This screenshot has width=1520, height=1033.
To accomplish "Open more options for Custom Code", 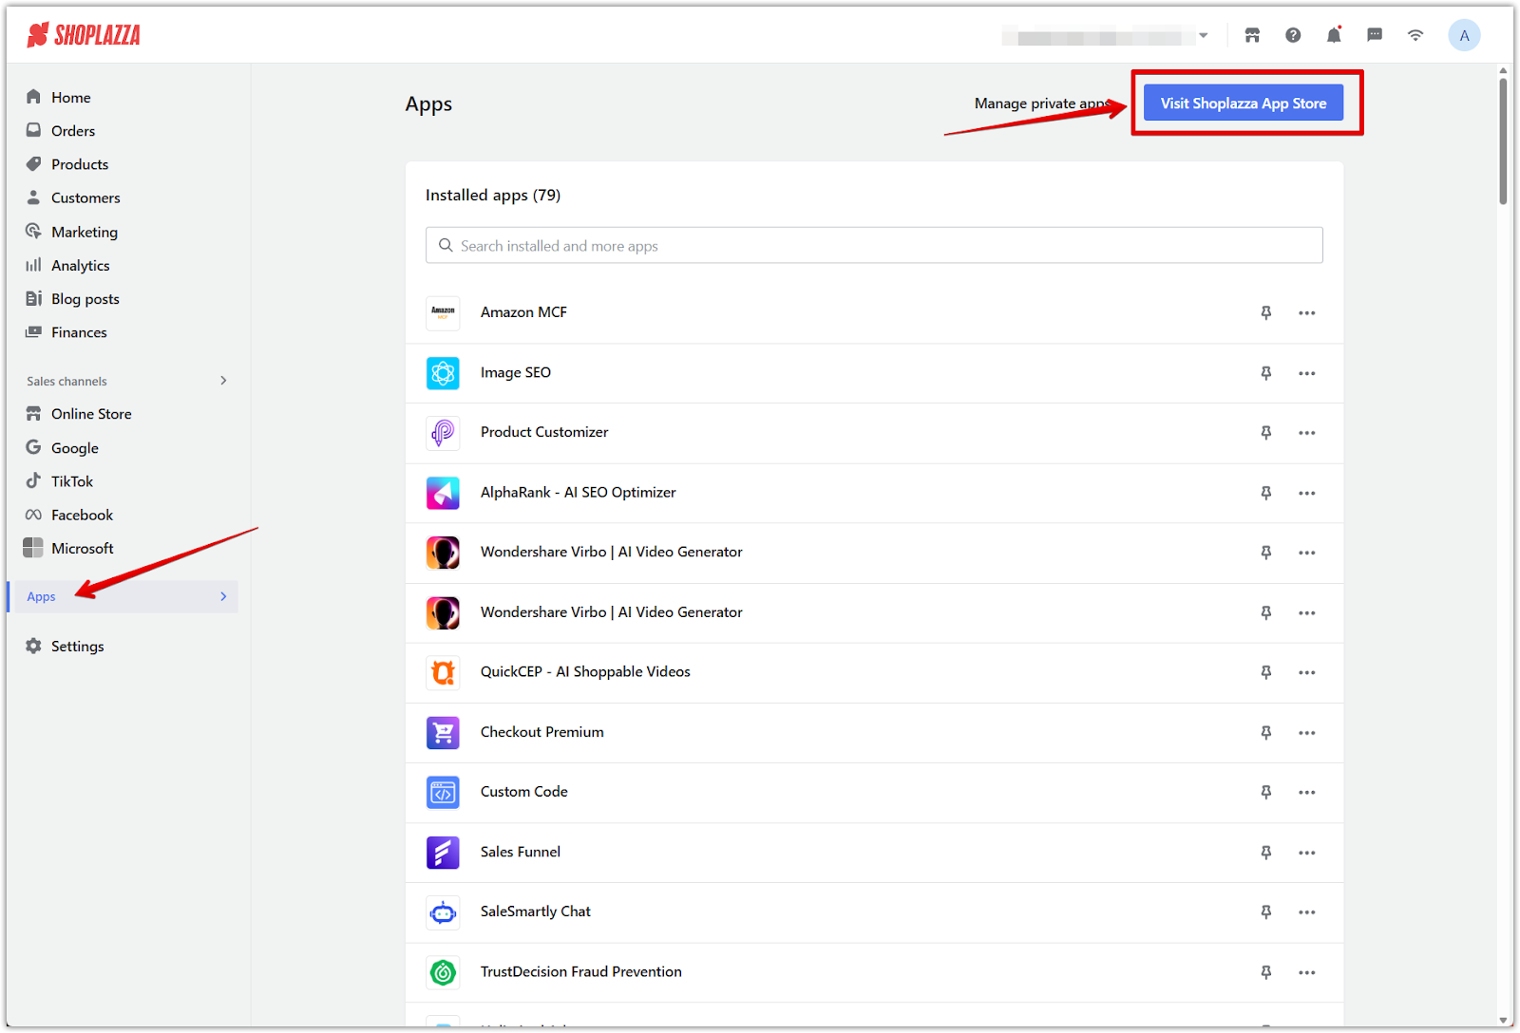I will (x=1307, y=792).
